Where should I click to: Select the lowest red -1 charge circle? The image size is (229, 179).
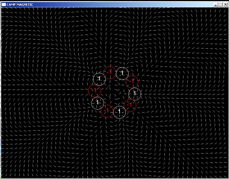[x=107, y=111]
